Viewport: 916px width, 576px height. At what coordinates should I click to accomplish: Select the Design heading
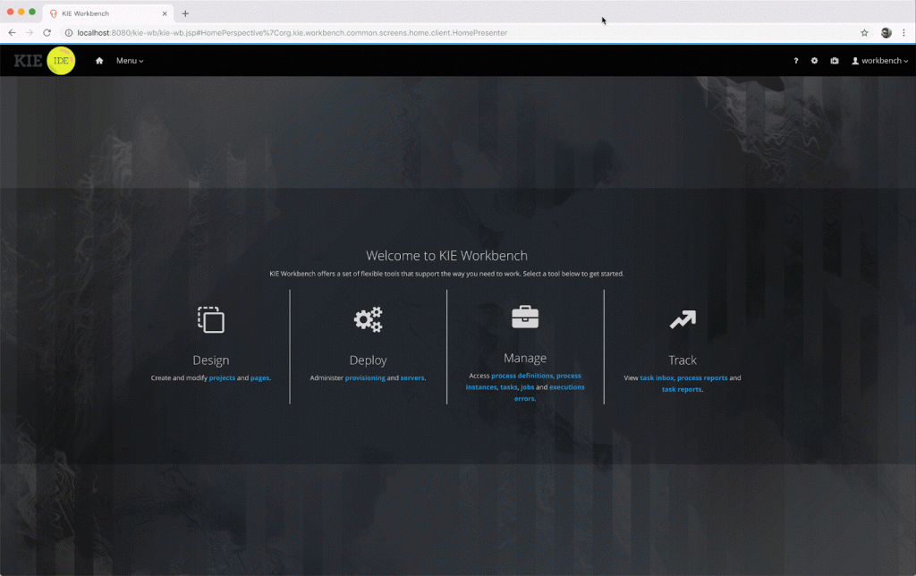211,360
